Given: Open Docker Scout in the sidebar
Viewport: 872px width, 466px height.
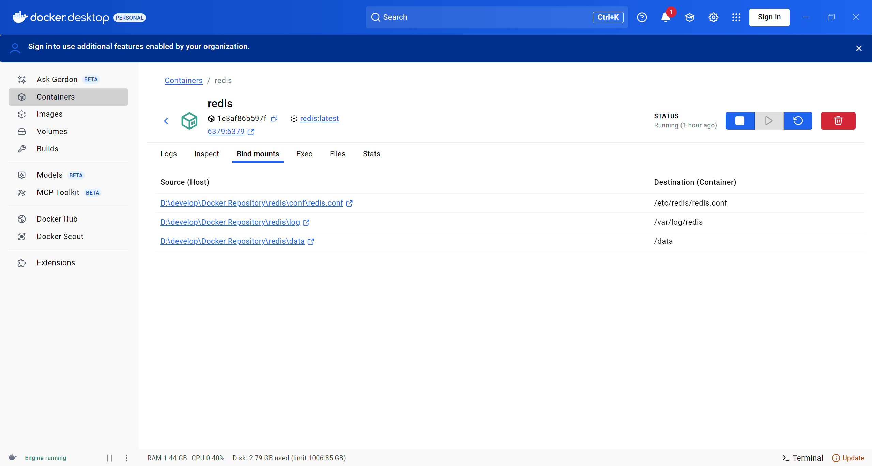Looking at the screenshot, I should [x=68, y=237].
